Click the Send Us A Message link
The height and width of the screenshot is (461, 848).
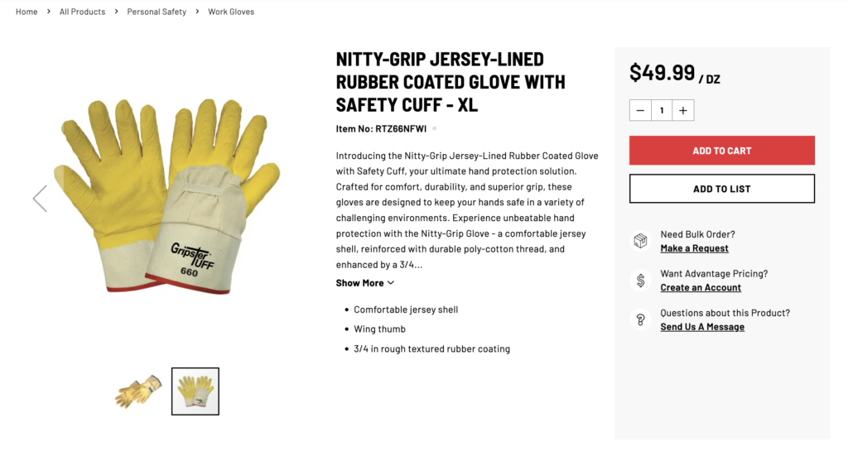702,327
